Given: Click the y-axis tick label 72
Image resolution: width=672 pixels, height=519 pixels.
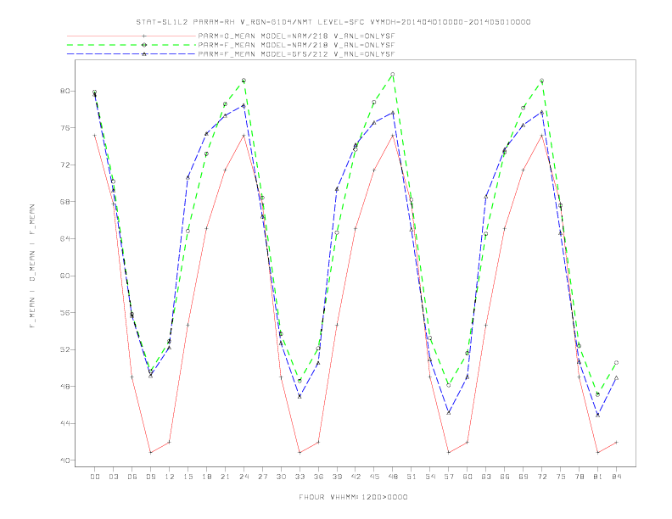Looking at the screenshot, I should [x=64, y=165].
